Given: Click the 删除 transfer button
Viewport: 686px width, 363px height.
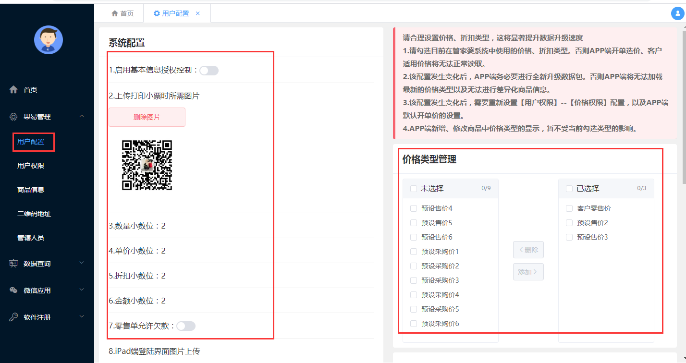Looking at the screenshot, I should [528, 250].
